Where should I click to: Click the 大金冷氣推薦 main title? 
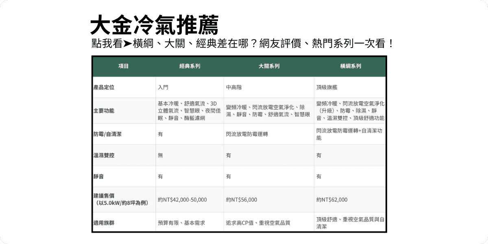pos(154,25)
